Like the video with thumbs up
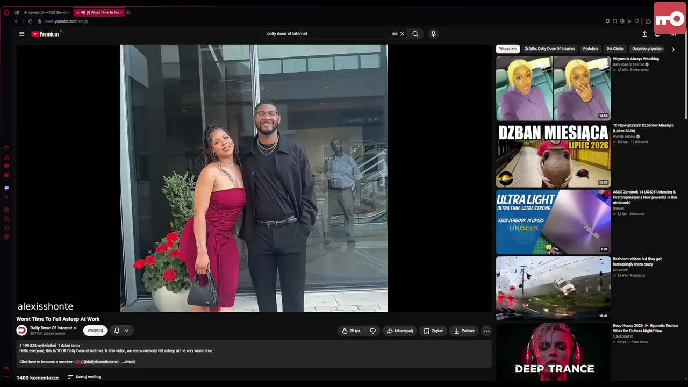The image size is (688, 387). (x=351, y=331)
